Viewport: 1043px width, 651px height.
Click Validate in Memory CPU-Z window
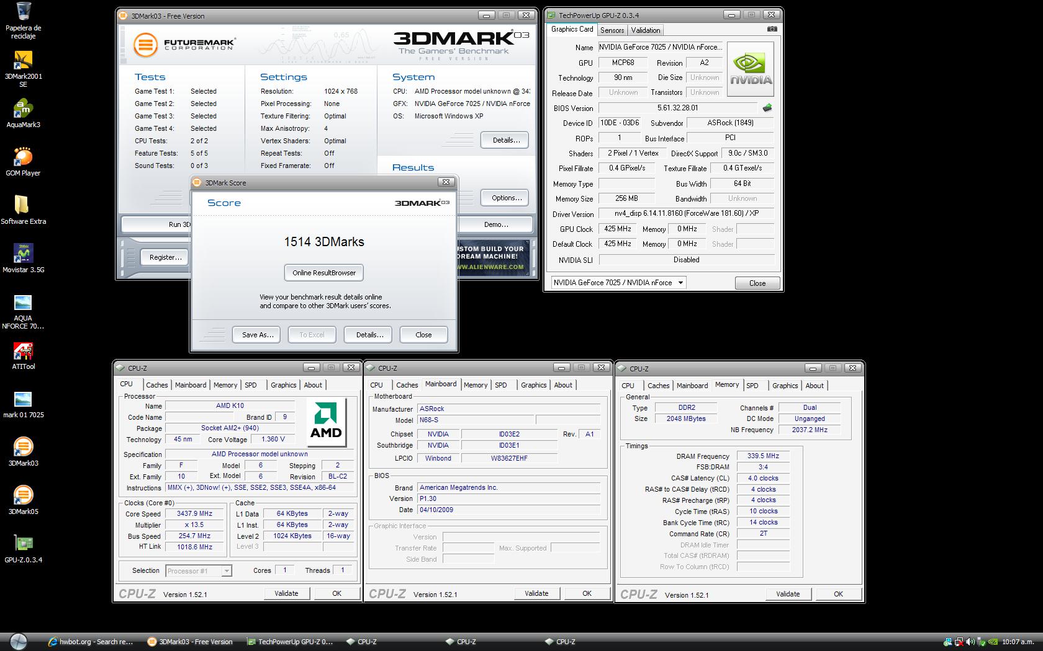coord(788,594)
